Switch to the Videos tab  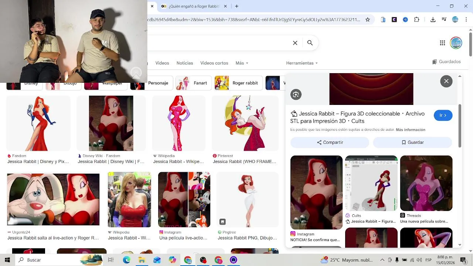tap(162, 63)
